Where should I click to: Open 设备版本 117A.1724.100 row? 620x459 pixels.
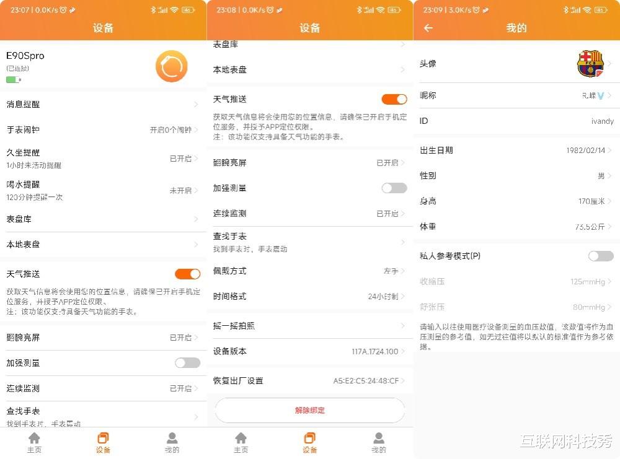tap(309, 351)
